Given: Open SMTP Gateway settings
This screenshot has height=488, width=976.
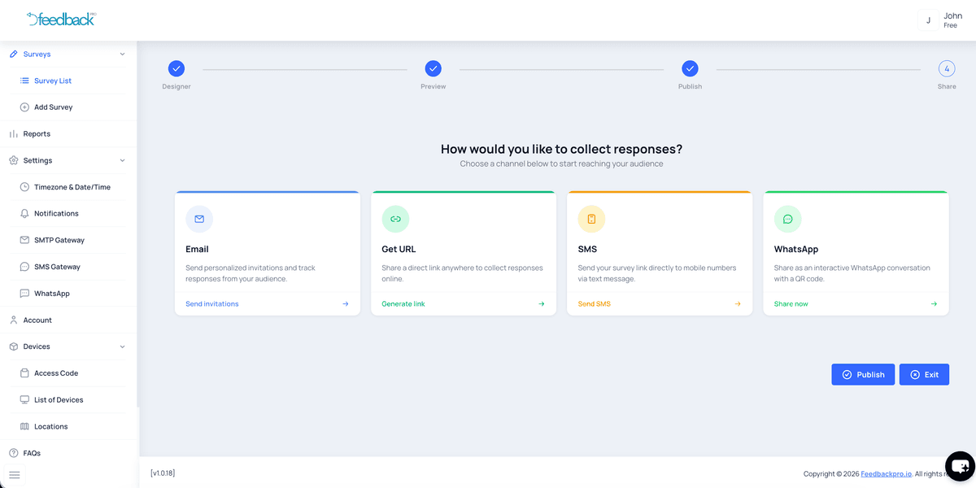Looking at the screenshot, I should click(59, 241).
